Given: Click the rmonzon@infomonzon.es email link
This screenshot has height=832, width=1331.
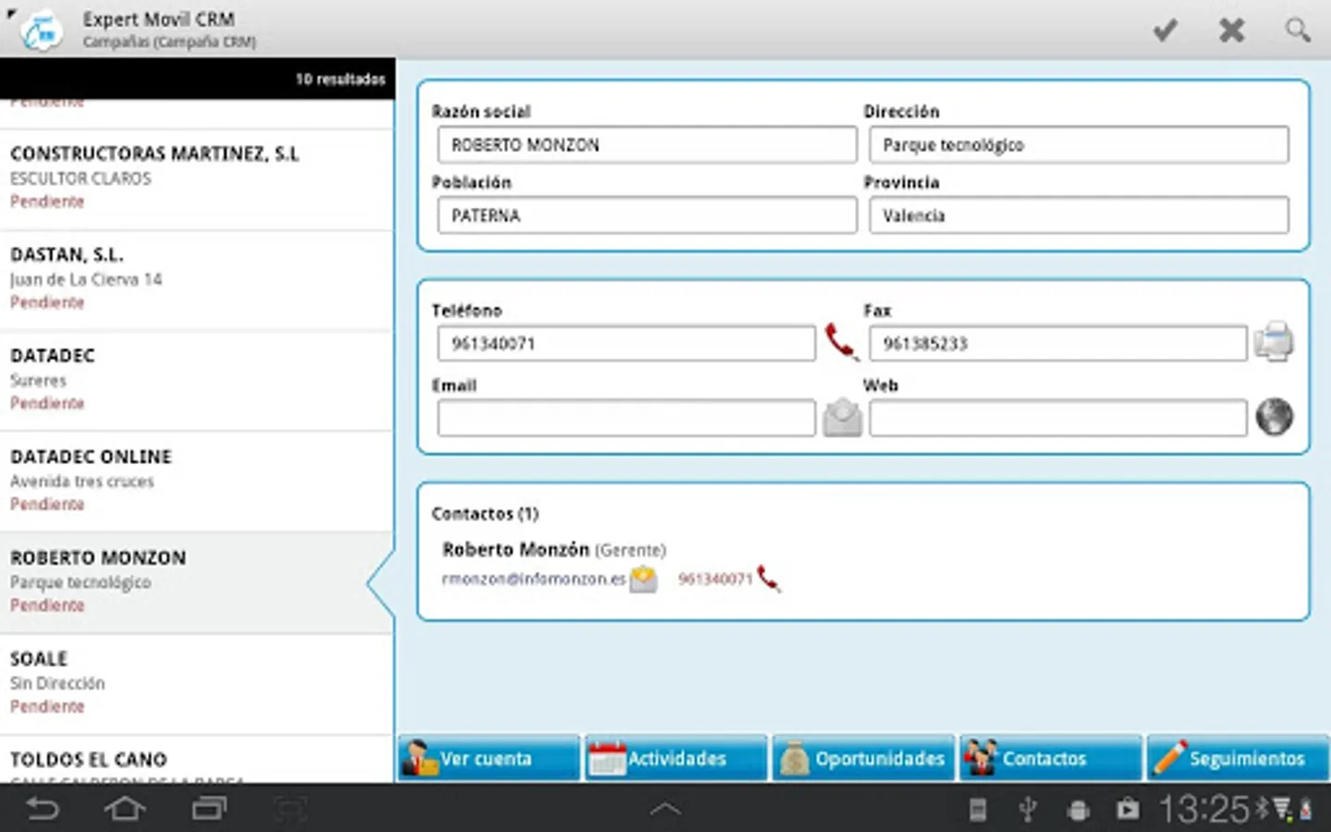Looking at the screenshot, I should point(533,580).
